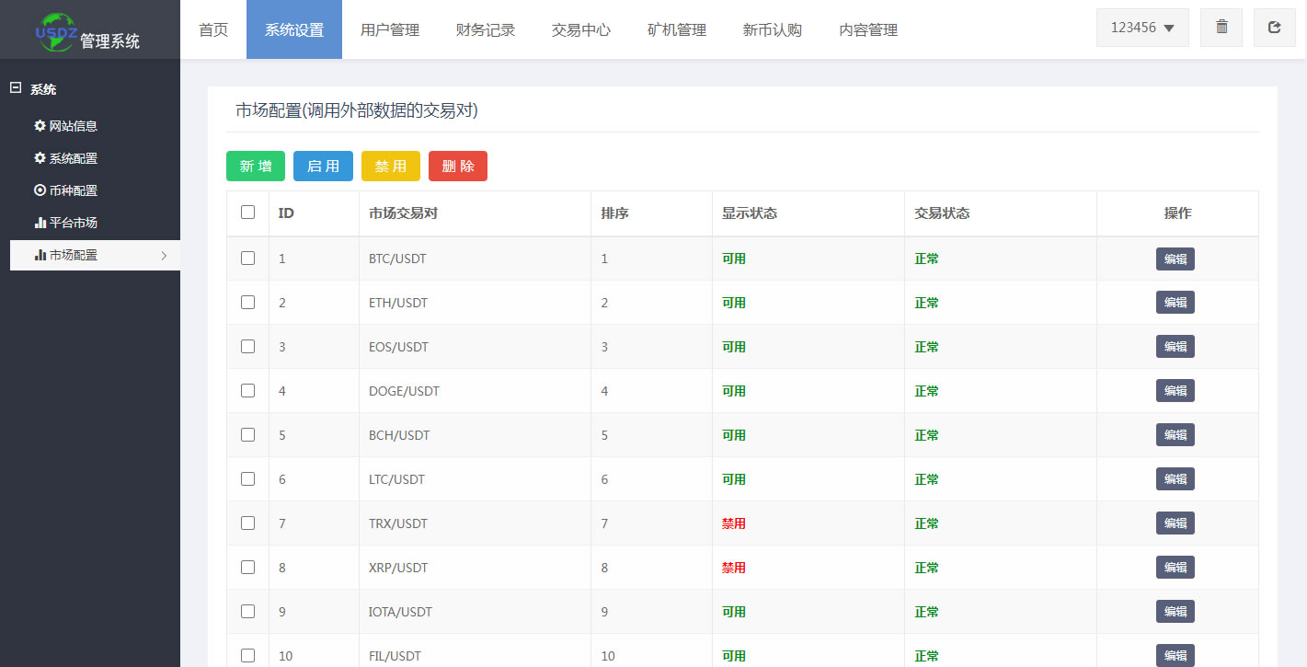Click the blue 启用 button
1307x667 pixels.
323,166
